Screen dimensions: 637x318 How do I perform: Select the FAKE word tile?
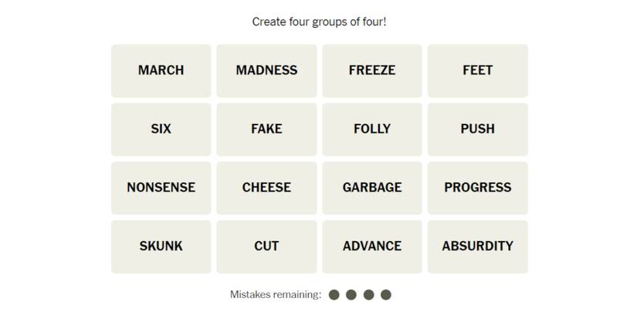[266, 129]
